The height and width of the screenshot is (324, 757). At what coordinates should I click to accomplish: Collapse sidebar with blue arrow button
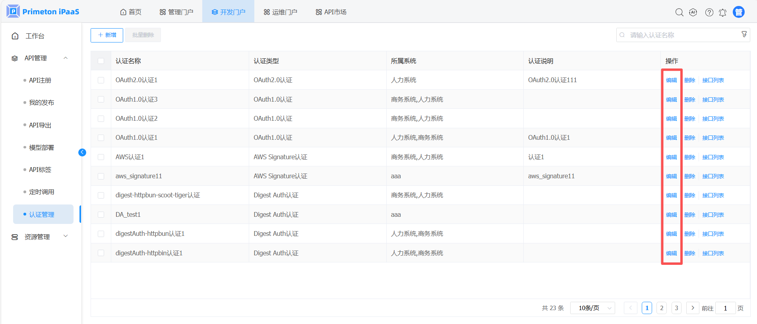point(82,152)
